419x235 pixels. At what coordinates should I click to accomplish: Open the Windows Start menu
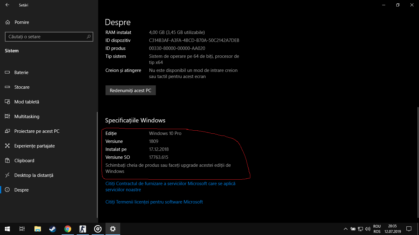pos(7,229)
